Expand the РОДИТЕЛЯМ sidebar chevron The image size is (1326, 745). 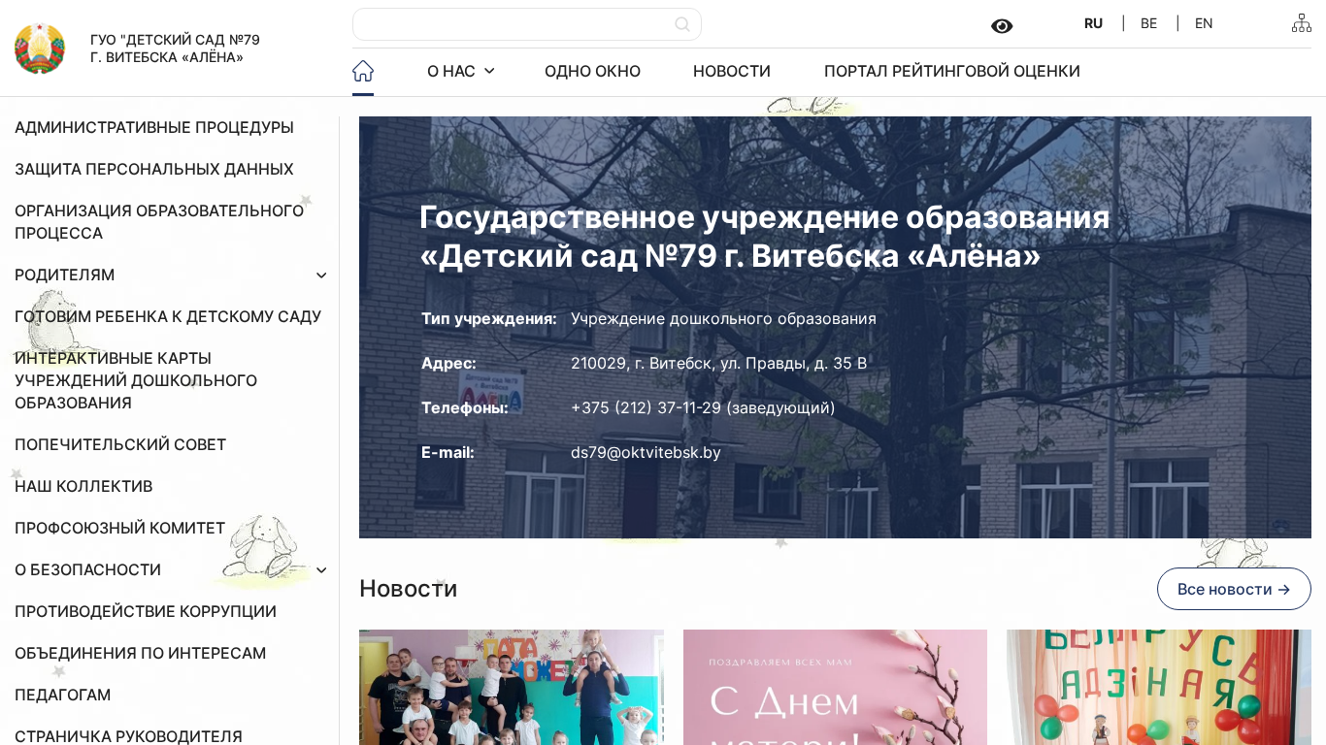click(321, 275)
